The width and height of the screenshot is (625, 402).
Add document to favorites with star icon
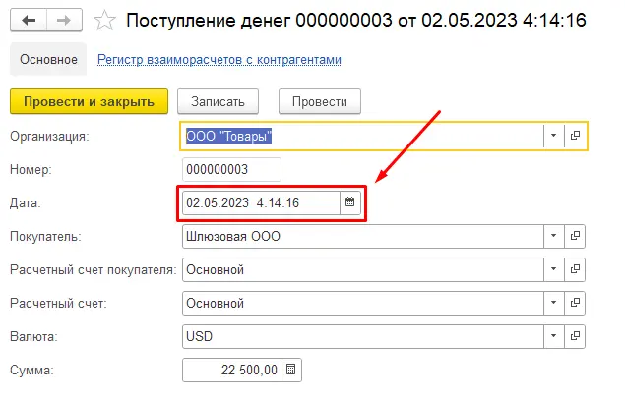coord(104,21)
